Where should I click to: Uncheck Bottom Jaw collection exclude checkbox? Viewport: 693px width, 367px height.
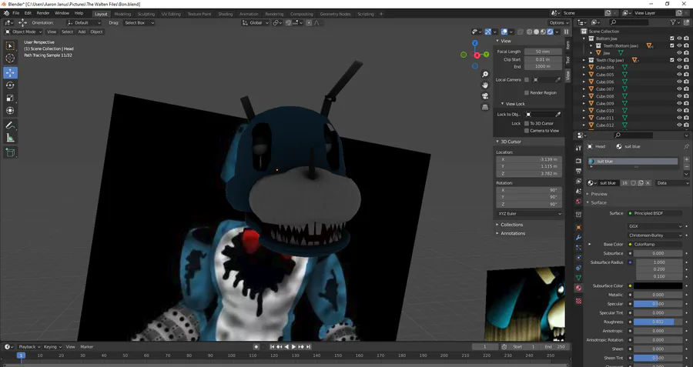point(671,38)
